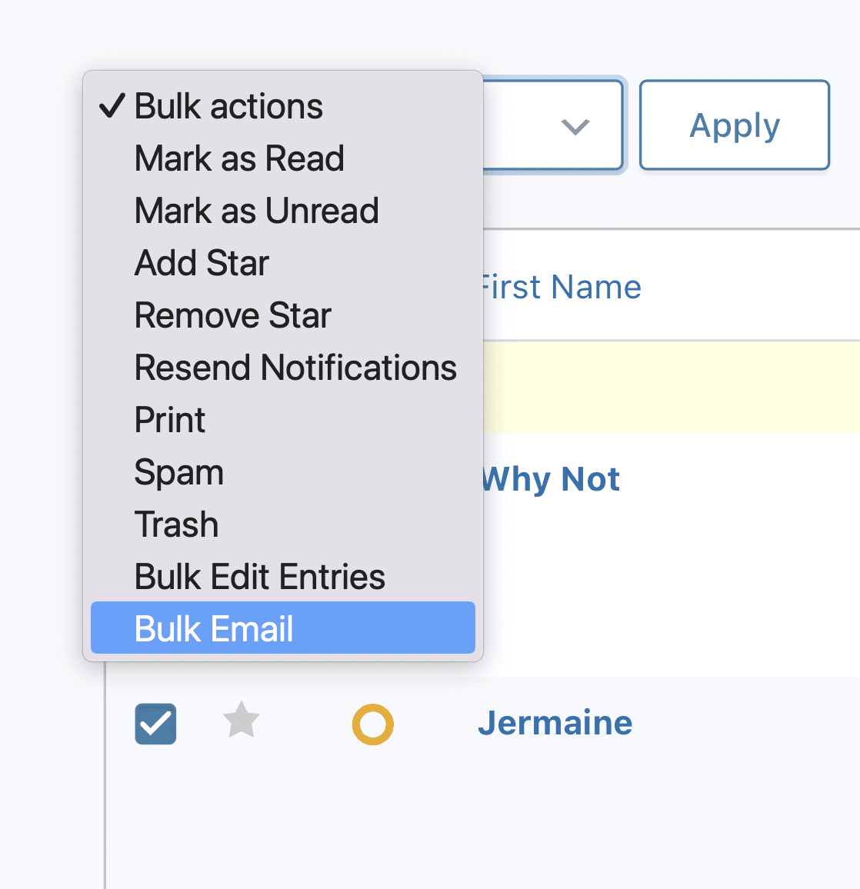
Task: Open the entry titled Why Not
Action: (550, 478)
